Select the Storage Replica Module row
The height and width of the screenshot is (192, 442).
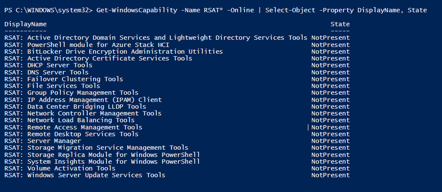click(x=177, y=155)
